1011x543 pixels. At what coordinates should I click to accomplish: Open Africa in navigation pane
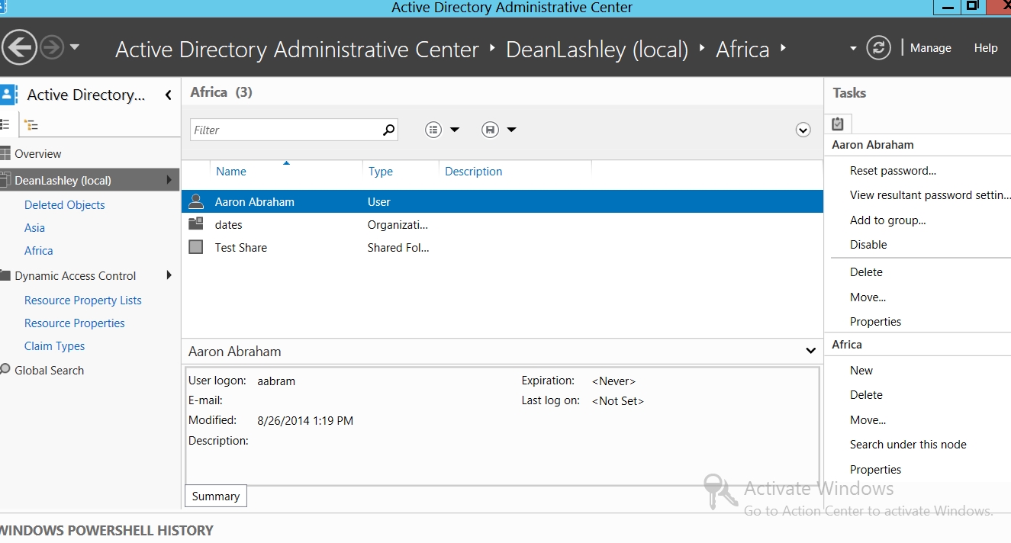(39, 251)
